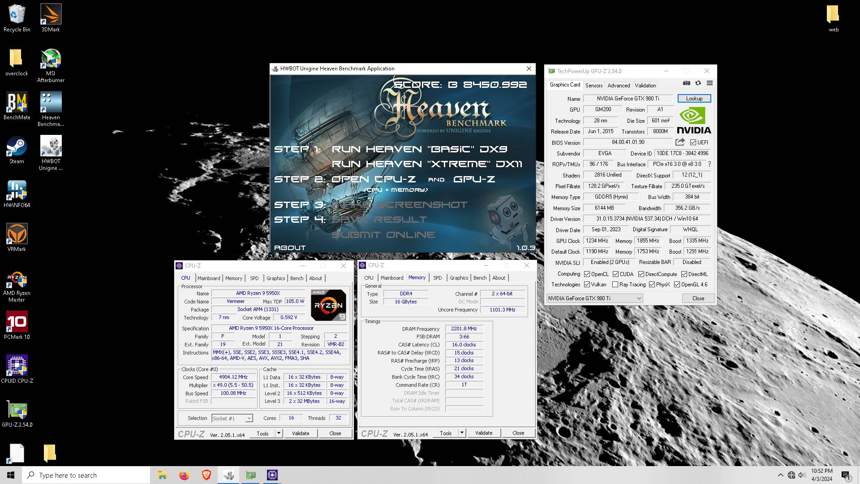Image resolution: width=860 pixels, height=484 pixels.
Task: Switch to Advanced tab in GPU-Z
Action: coord(619,85)
